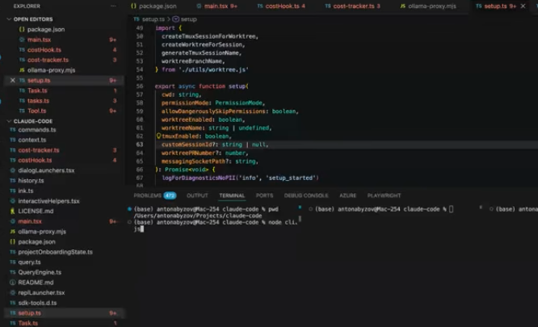Click the './utils/worktree.js' import path

213,69
